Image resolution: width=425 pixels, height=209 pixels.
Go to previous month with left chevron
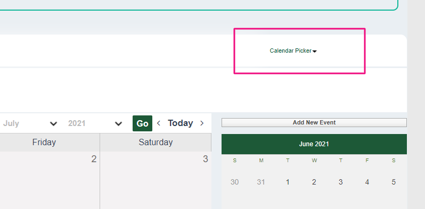coord(159,123)
